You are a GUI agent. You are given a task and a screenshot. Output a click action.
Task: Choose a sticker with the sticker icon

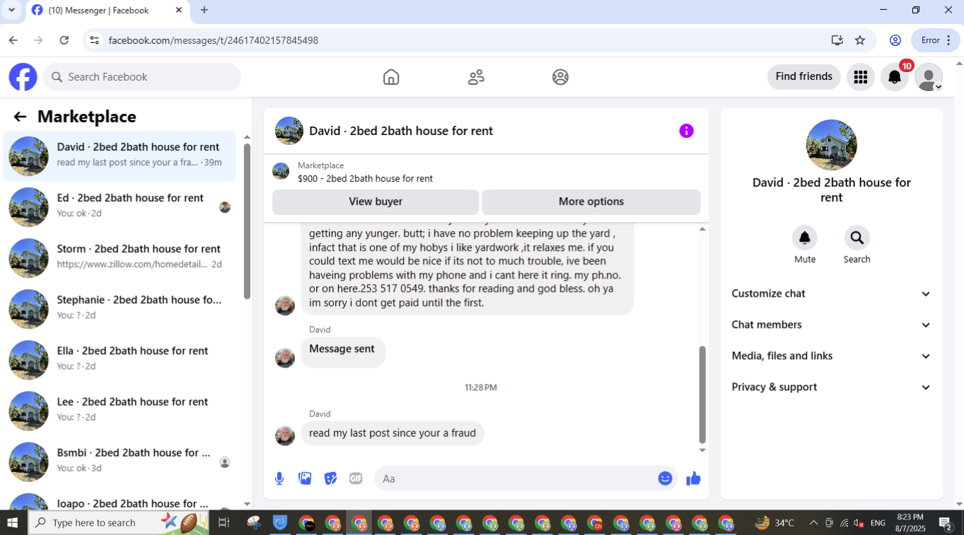(x=330, y=478)
